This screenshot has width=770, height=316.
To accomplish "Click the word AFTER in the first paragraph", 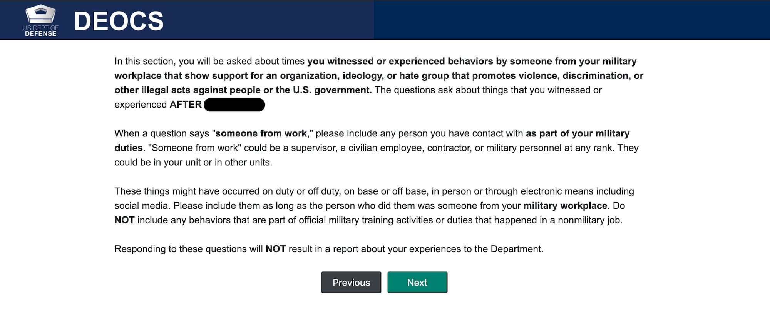I will point(185,104).
